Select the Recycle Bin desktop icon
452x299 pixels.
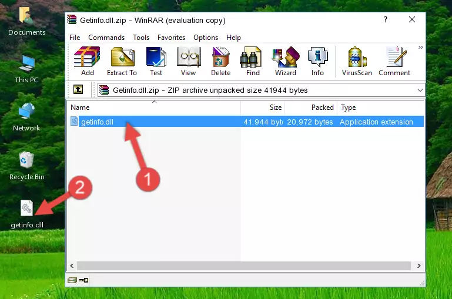27,166
